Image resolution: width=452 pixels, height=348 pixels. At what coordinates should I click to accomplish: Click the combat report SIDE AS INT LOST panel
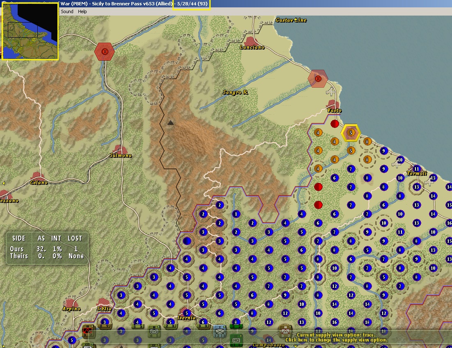click(x=47, y=248)
